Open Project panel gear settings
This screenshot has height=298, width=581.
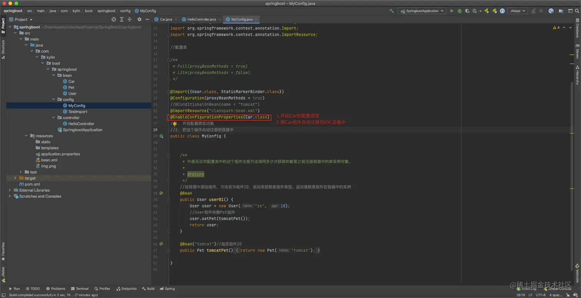coord(139,19)
